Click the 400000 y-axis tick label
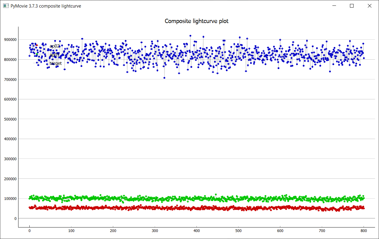This screenshot has width=379, height=239. pos(10,139)
